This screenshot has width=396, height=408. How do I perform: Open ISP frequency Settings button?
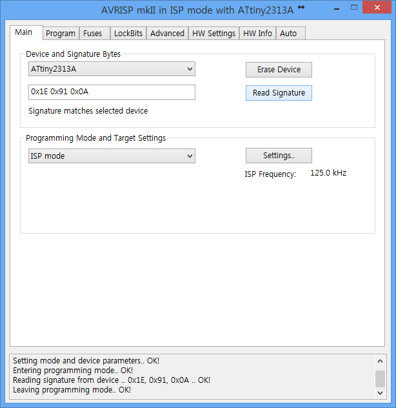279,156
